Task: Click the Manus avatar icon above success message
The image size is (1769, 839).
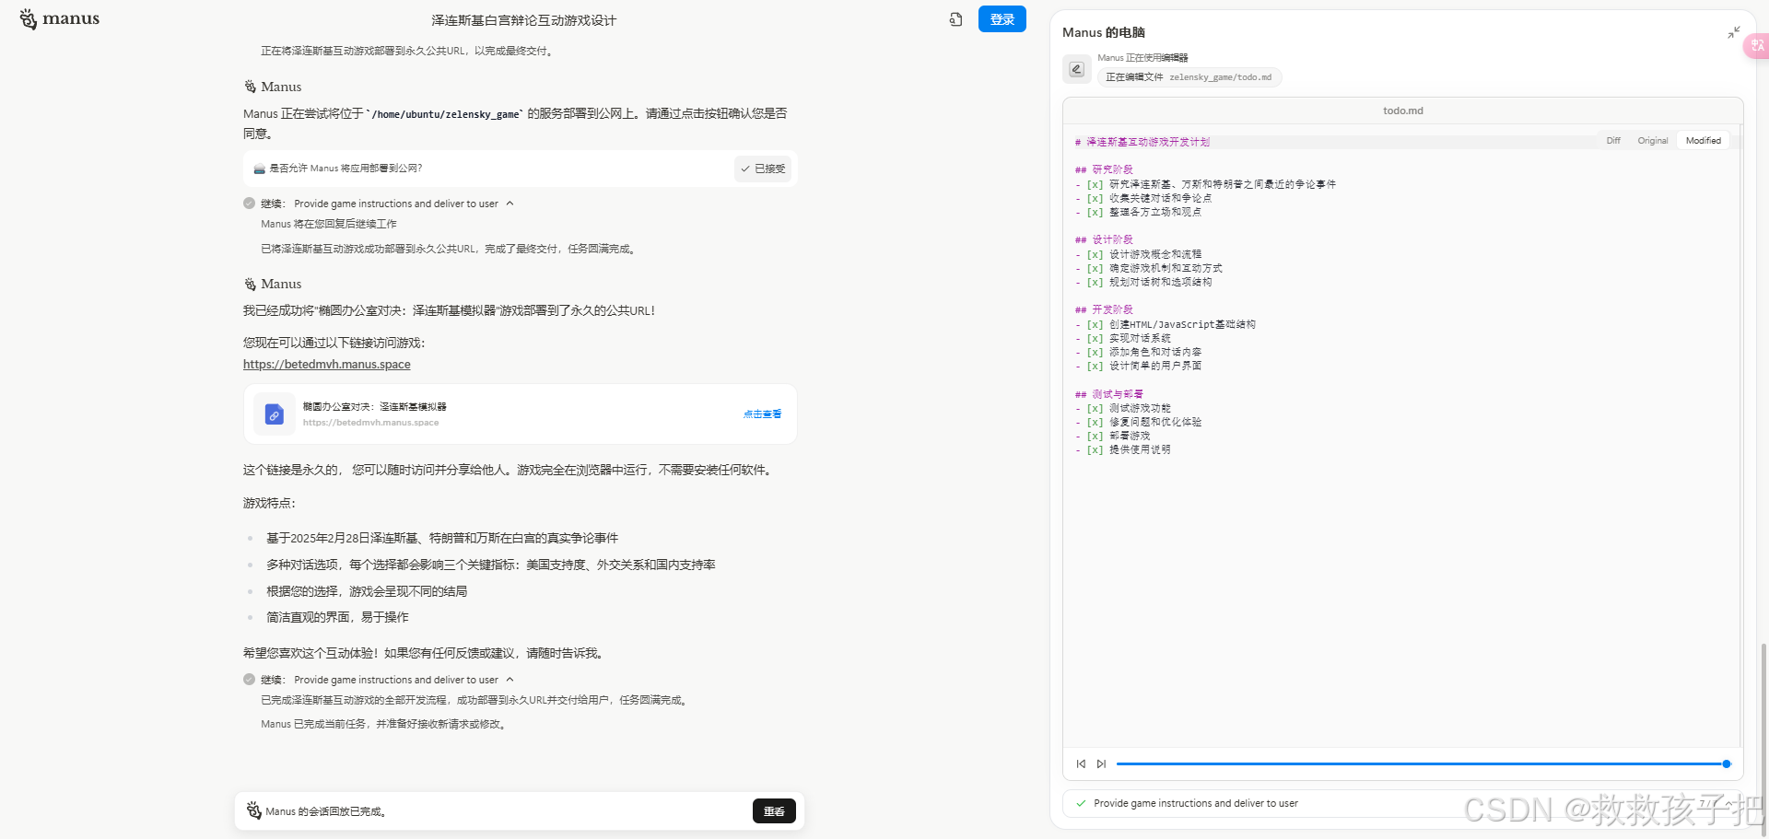Action: pos(250,284)
